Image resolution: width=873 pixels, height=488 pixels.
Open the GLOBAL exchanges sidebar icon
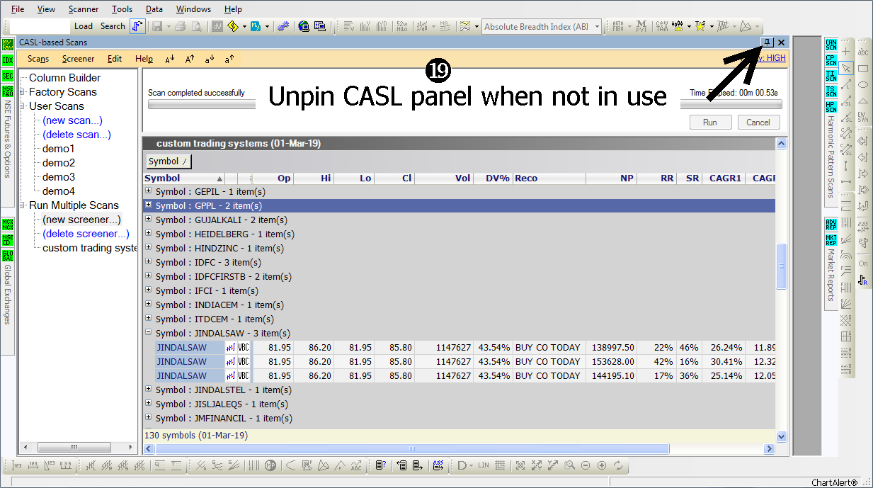[8, 256]
